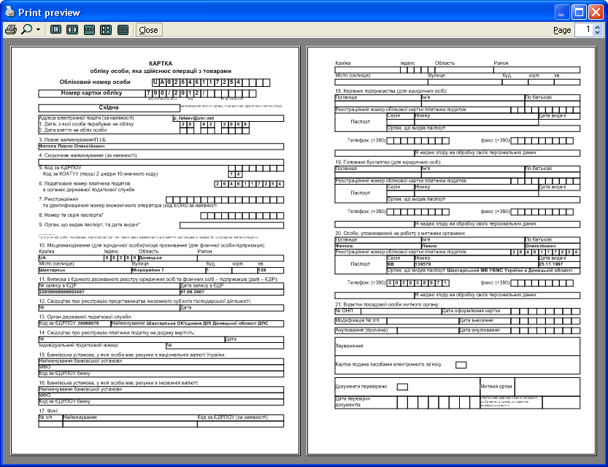The width and height of the screenshot is (608, 467).
Task: Open the zoom level dropdown arrow
Action: click(38, 30)
